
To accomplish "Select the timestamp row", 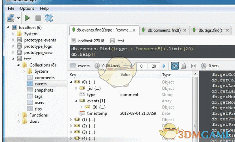I will [130, 113].
